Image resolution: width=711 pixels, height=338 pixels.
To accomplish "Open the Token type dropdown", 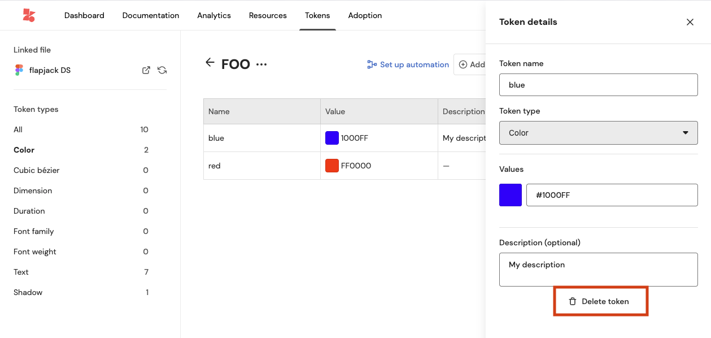I will (598, 133).
